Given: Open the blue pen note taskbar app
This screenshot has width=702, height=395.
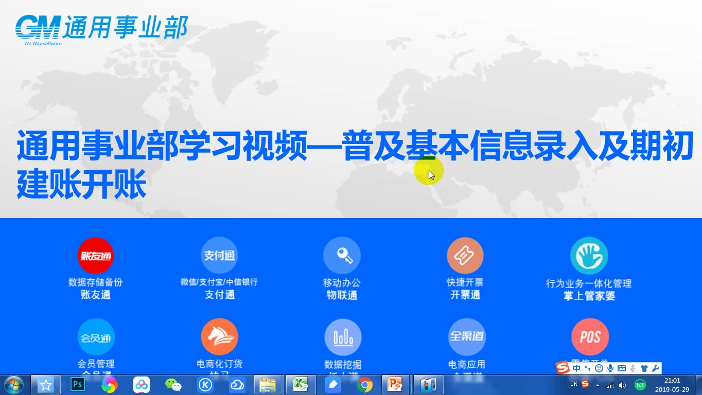Looking at the screenshot, I should (x=332, y=385).
